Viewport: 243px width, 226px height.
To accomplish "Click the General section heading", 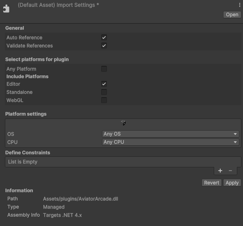I will tap(15, 28).
